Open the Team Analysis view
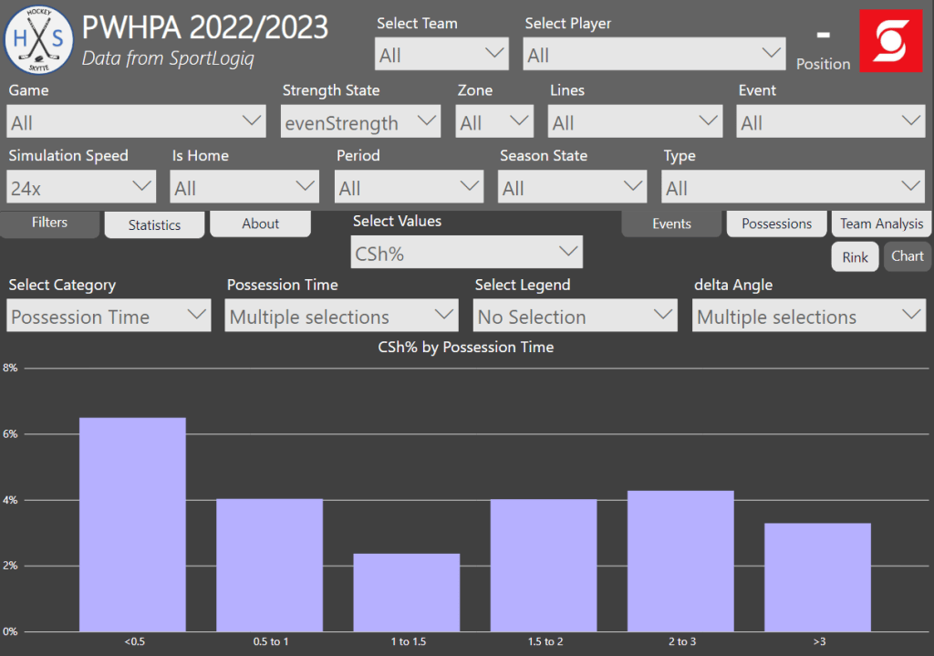The width and height of the screenshot is (934, 656). tap(881, 224)
